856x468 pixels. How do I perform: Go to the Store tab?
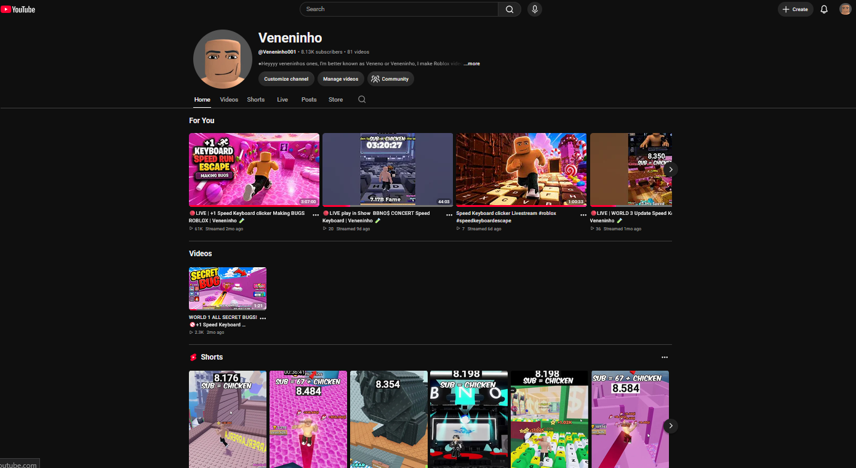(x=335, y=99)
